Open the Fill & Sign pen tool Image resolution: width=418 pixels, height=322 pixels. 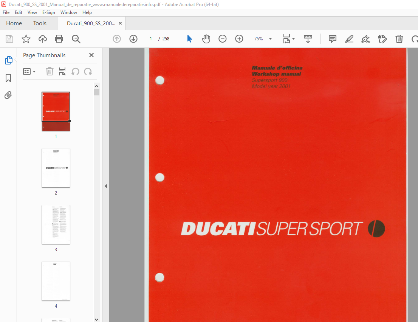(x=365, y=39)
